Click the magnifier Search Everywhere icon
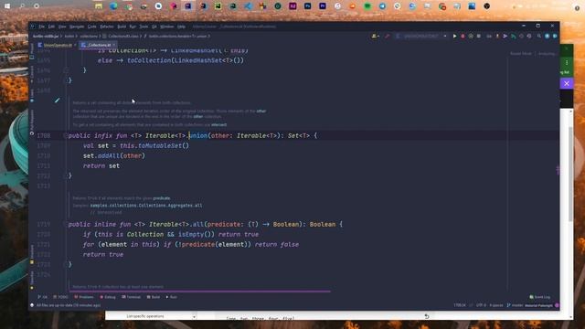Viewport: 585px width, 329px height. tap(539, 37)
